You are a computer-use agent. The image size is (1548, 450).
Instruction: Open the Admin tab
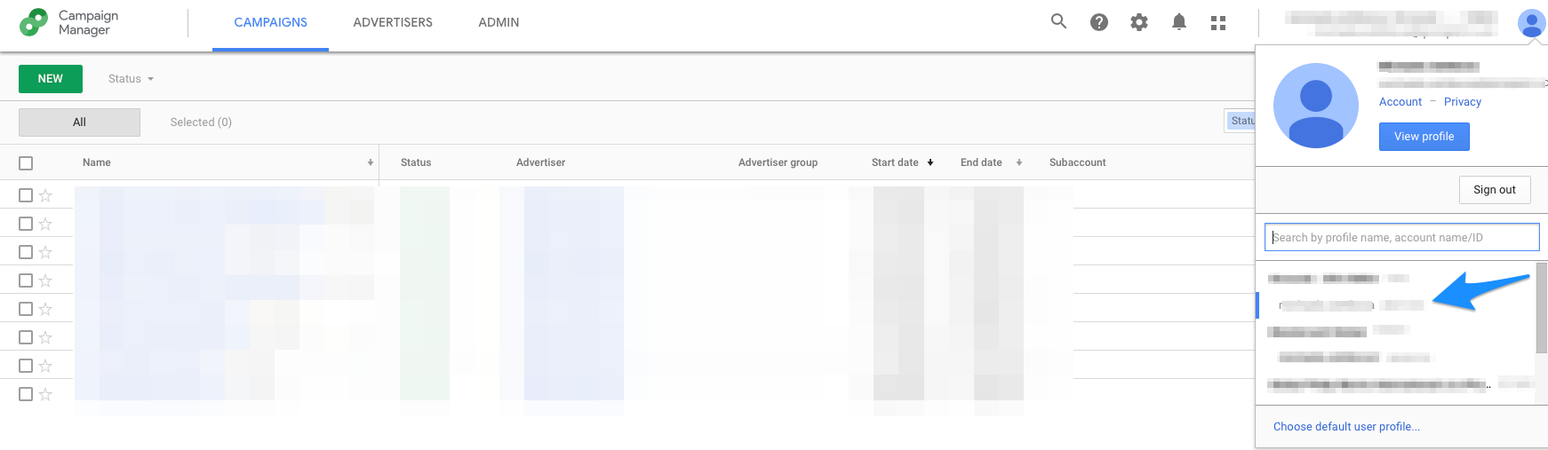point(499,22)
